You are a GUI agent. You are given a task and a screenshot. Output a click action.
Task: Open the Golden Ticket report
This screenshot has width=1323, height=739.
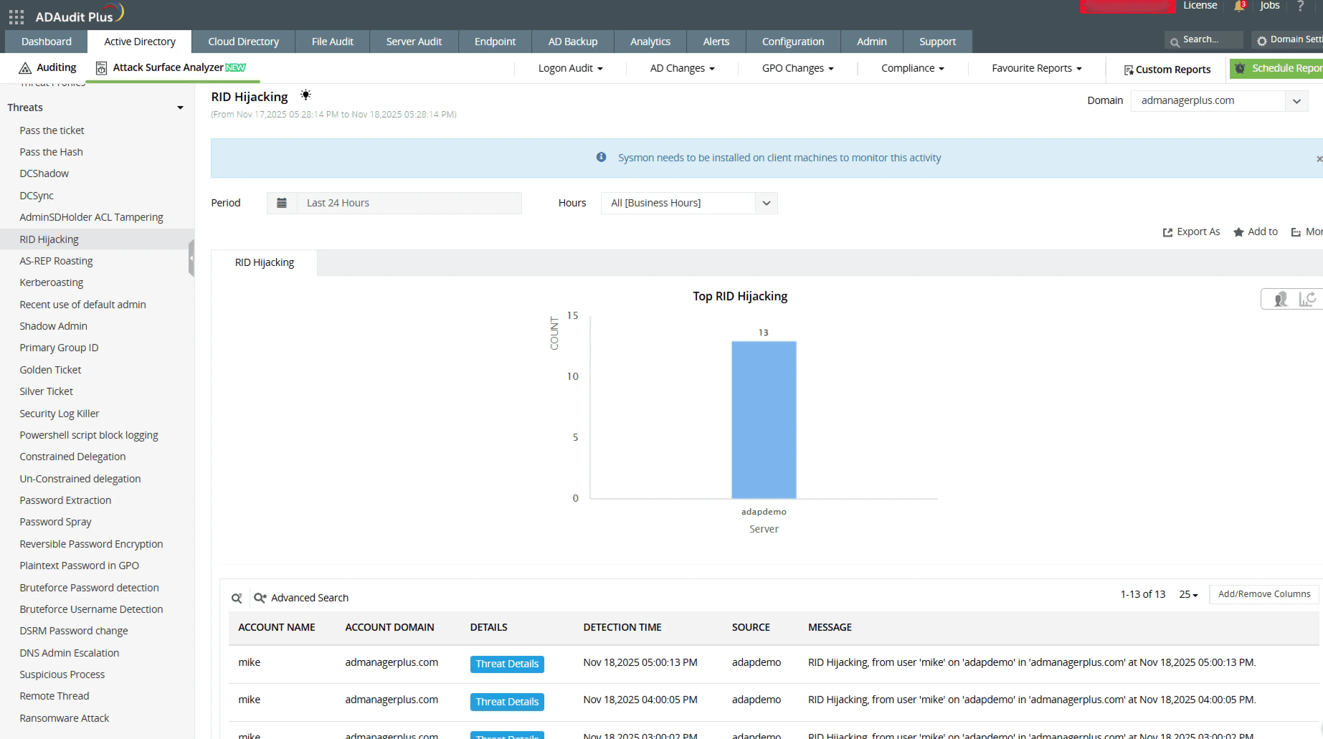pyautogui.click(x=50, y=370)
